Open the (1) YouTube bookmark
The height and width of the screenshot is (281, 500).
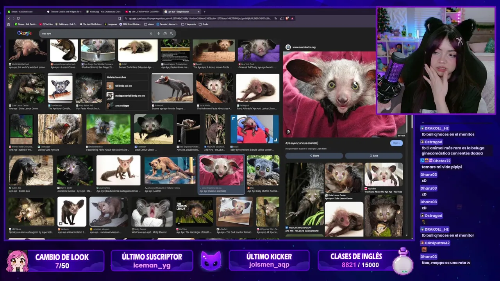[x=46, y=24]
